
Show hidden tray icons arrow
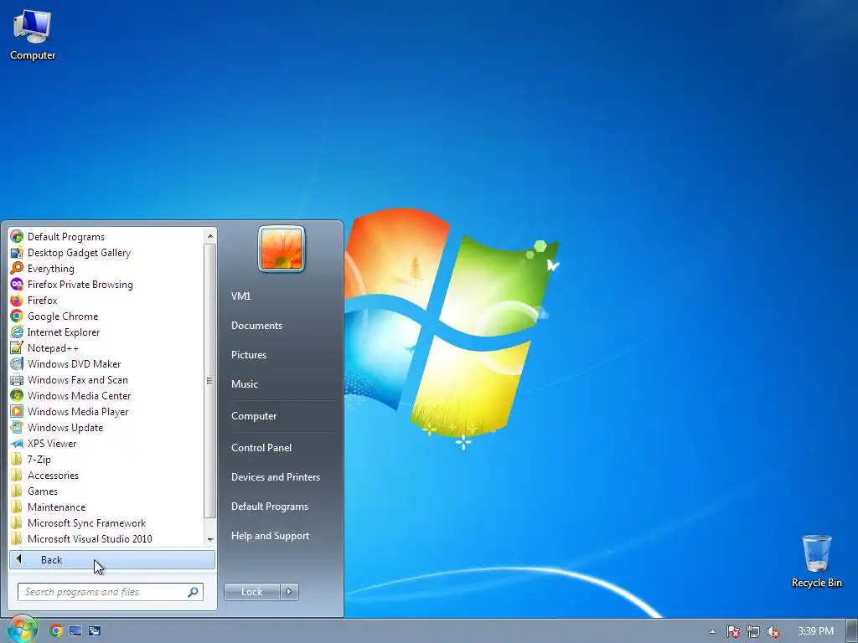(712, 631)
